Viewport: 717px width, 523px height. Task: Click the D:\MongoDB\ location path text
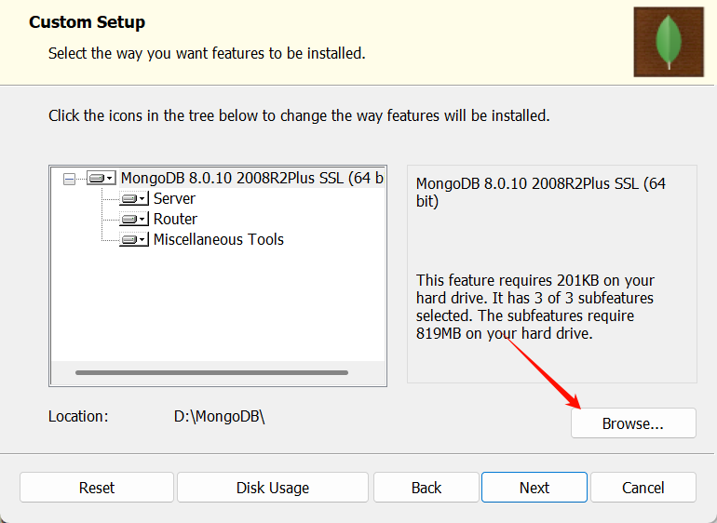(219, 417)
